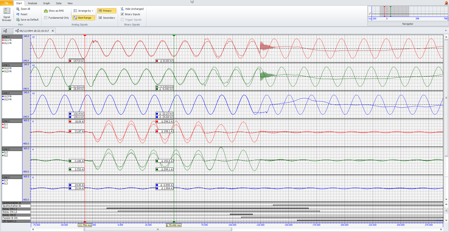Click the Save as Default label
449x232 pixels.
tap(29, 20)
